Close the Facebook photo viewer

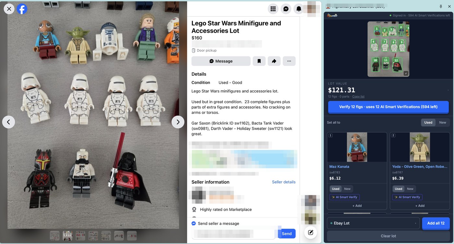(x=9, y=9)
